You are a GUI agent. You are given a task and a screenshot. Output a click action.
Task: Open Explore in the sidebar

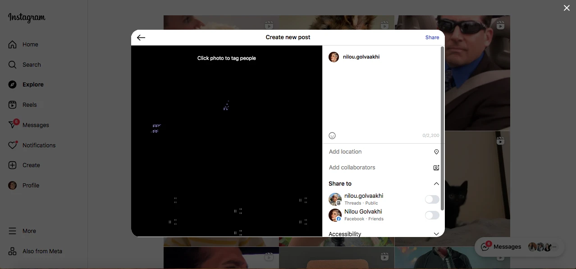pyautogui.click(x=44, y=85)
